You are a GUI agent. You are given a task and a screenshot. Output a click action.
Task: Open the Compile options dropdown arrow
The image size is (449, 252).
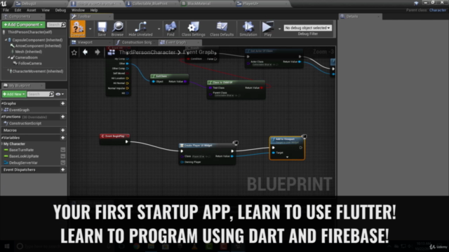tap(91, 29)
